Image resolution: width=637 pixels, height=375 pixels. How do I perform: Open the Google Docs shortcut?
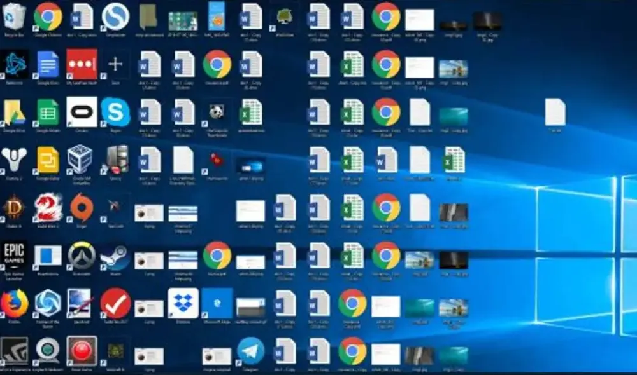coord(48,65)
